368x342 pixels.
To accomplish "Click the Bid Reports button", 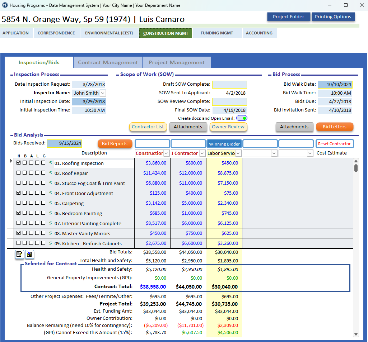I will click(x=115, y=144).
